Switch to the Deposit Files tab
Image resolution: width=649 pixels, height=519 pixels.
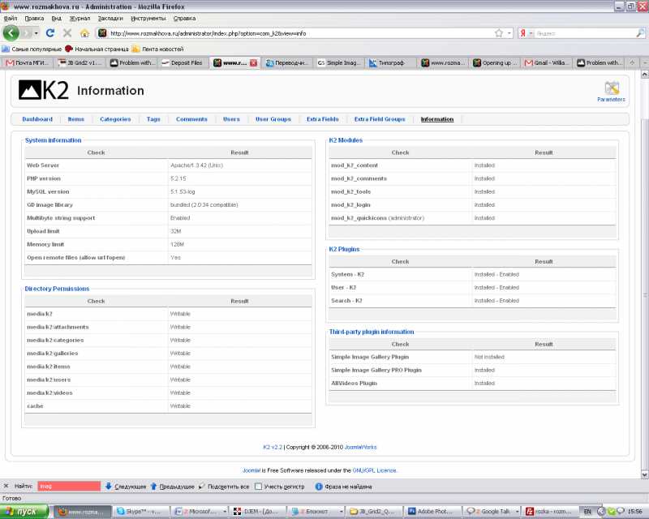[x=183, y=63]
